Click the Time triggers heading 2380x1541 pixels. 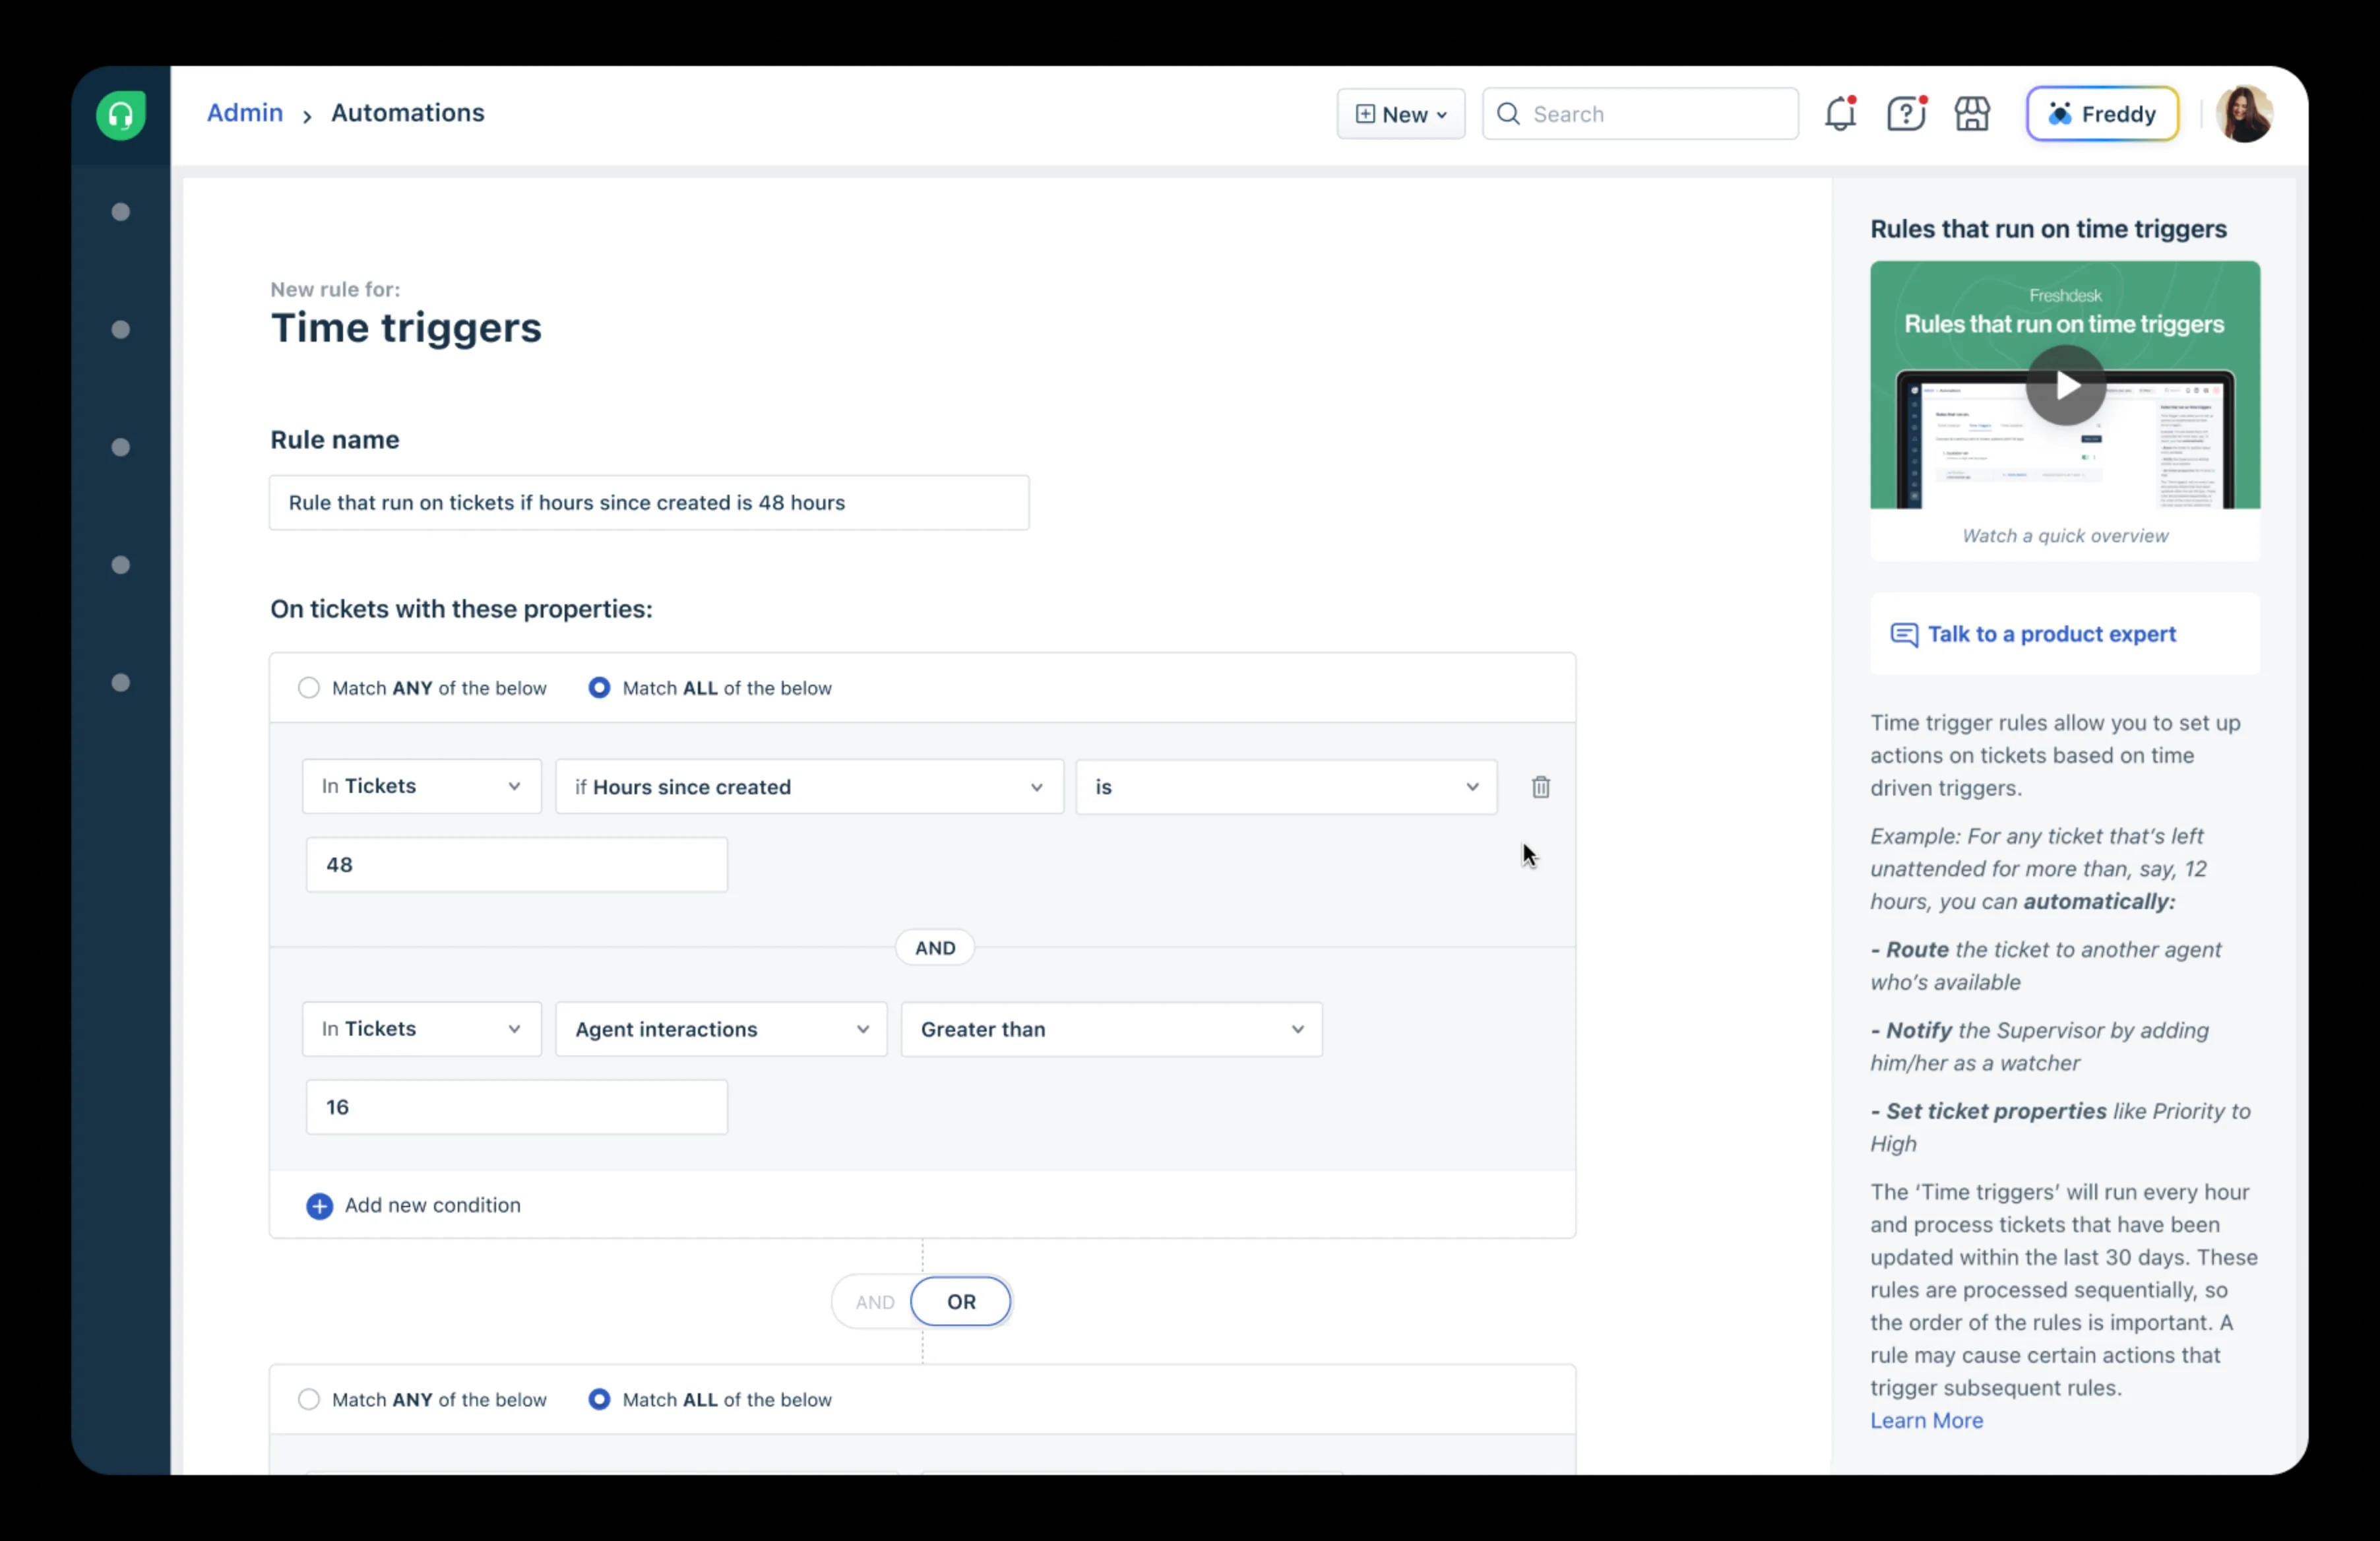point(406,328)
